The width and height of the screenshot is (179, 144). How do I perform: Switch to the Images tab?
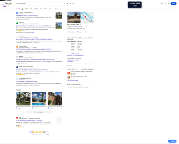click(x=26, y=8)
